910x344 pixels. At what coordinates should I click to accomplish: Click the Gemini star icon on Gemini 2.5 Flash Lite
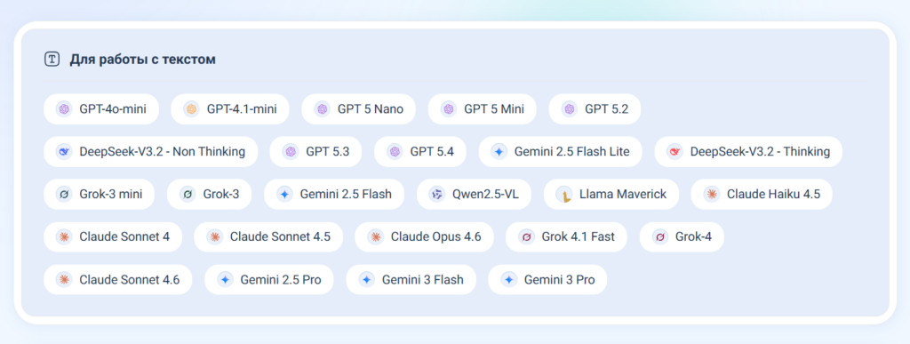click(x=499, y=152)
